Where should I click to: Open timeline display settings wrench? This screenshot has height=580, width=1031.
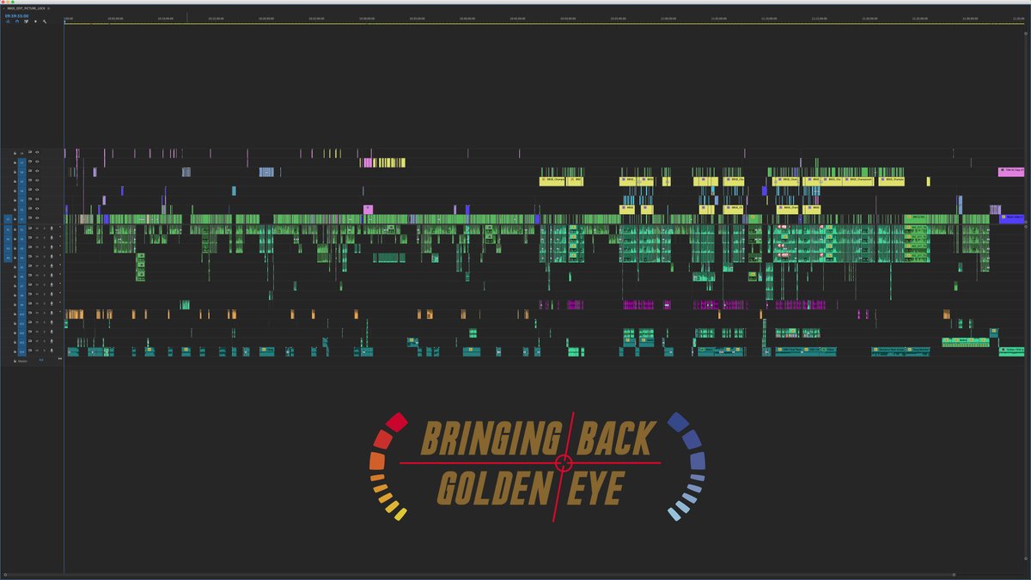pyautogui.click(x=45, y=21)
